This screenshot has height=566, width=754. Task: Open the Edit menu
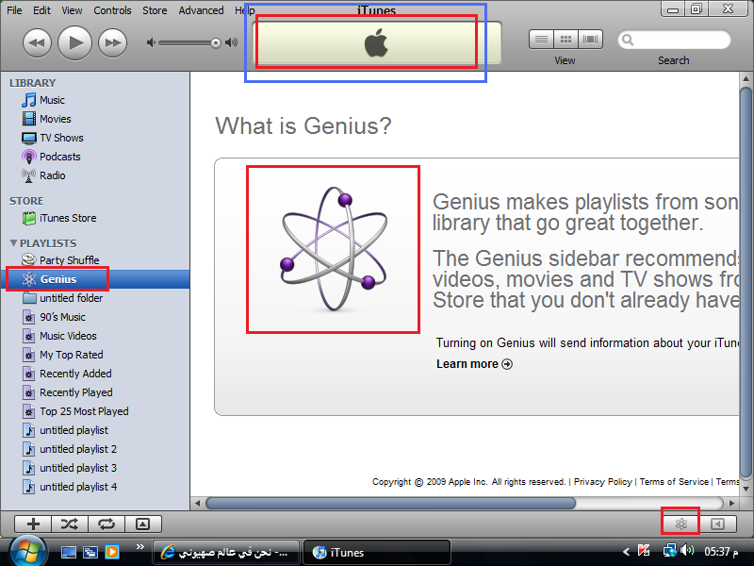click(41, 10)
